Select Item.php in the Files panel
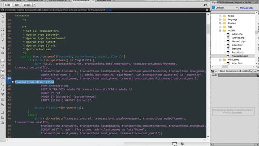Viewport: 259px width, 146px height. pos(236,49)
